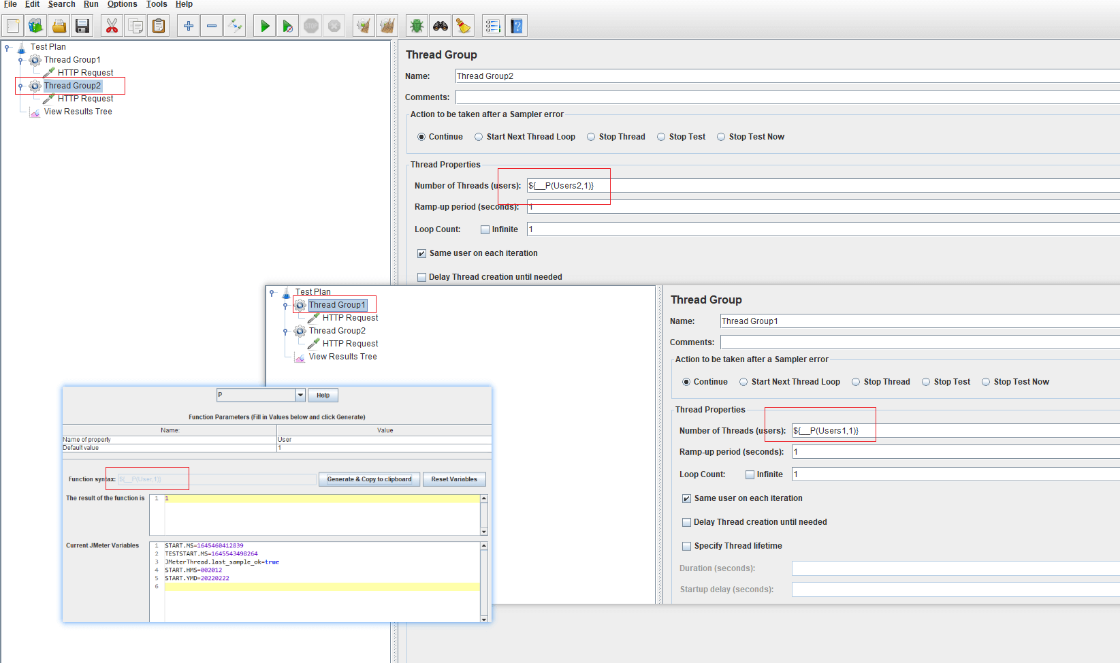
Task: Open the Tools menu
Action: [x=157, y=4]
